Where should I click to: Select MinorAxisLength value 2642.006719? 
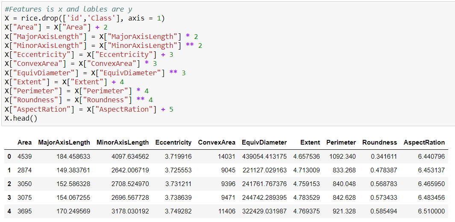click(x=130, y=170)
